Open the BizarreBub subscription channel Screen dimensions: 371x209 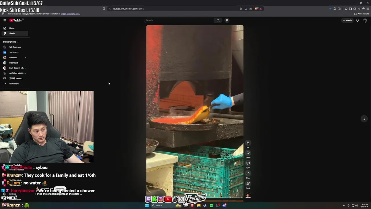tap(14, 63)
